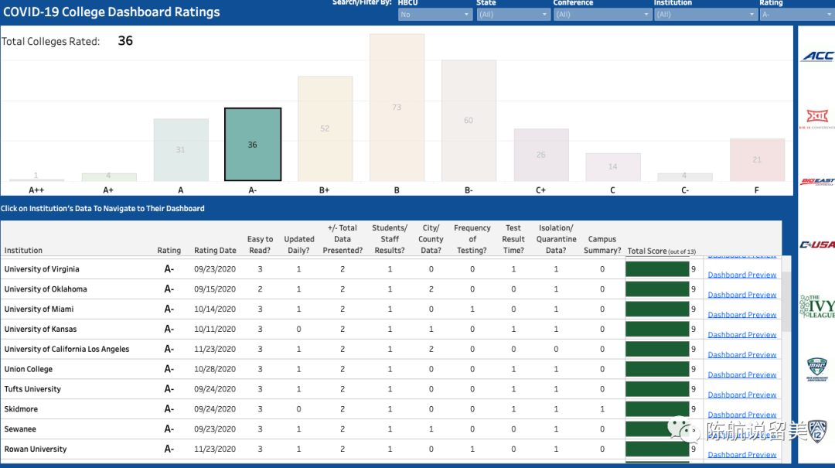Click the University of Oklahoma institution name
The width and height of the screenshot is (835, 468).
click(x=46, y=289)
